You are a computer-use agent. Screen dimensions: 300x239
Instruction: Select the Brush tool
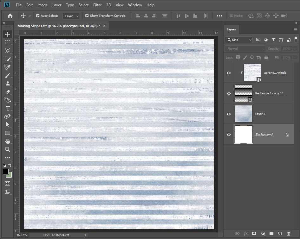[8, 75]
